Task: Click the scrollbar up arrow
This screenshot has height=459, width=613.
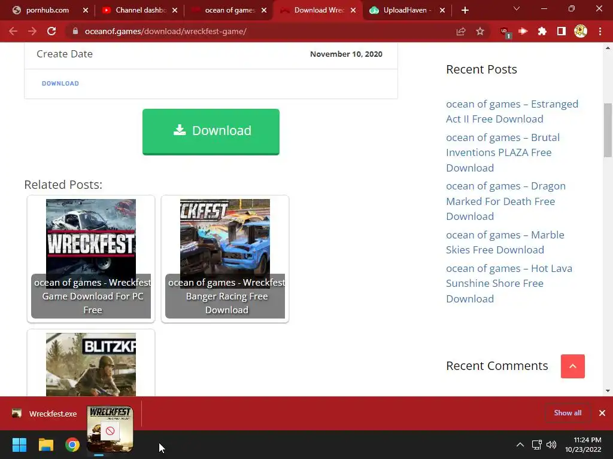Action: [x=608, y=48]
